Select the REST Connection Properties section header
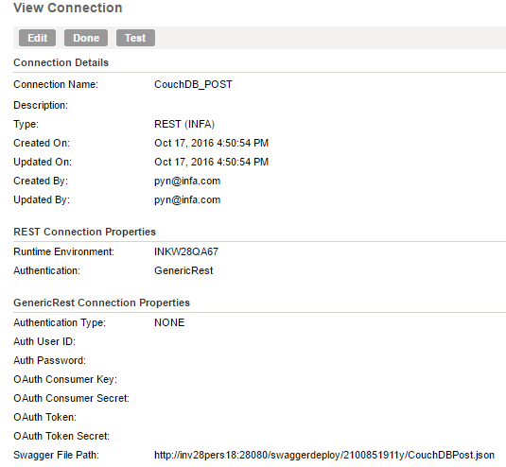Screen dimensions: 506x467 (x=84, y=232)
